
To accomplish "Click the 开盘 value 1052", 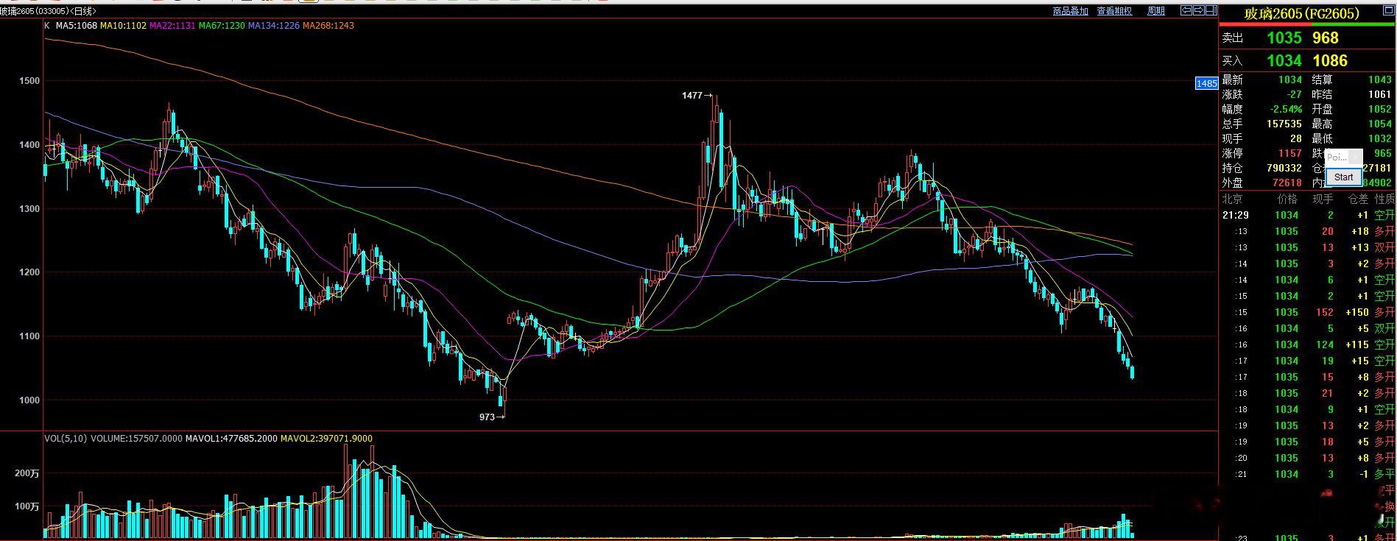I will (x=1380, y=110).
